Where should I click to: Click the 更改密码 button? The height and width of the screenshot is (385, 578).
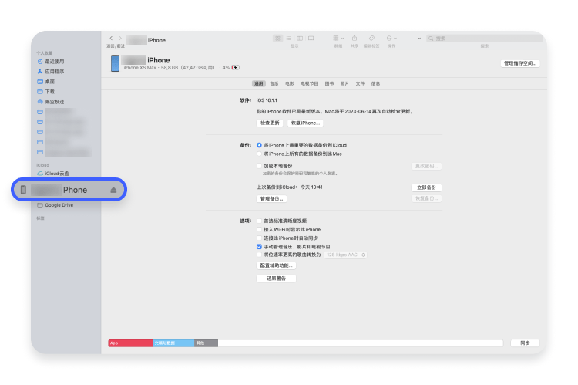(426, 166)
